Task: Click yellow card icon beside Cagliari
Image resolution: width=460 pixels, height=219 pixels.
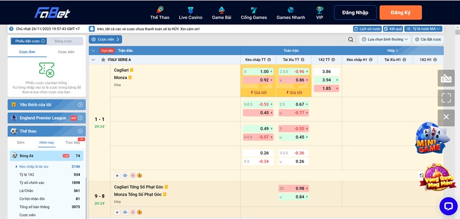Action: (132, 70)
